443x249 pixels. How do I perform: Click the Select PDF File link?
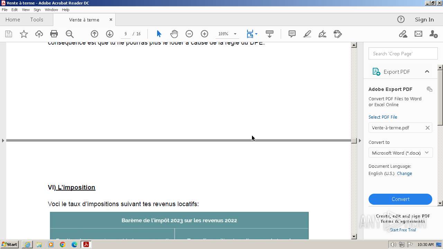coord(383,117)
